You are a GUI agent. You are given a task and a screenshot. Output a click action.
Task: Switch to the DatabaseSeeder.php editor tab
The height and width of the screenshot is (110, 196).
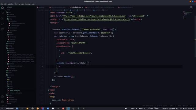coord(125,7)
